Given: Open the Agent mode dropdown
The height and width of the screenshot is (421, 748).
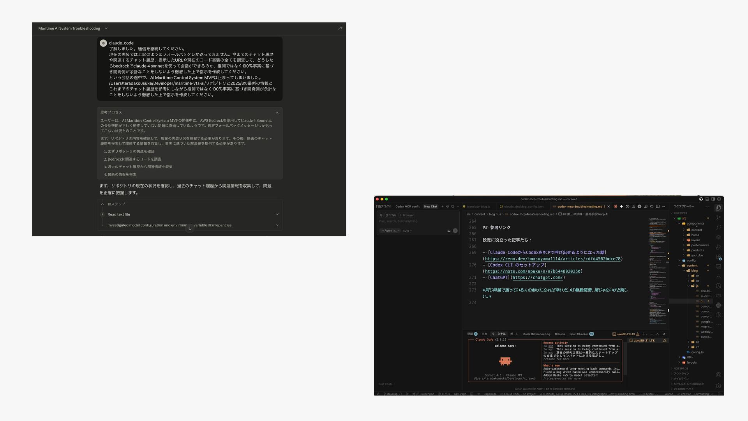Looking at the screenshot, I should [x=390, y=231].
